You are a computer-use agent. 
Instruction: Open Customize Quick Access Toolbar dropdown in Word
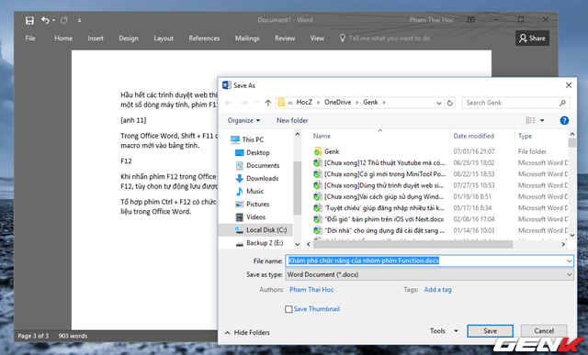click(79, 20)
